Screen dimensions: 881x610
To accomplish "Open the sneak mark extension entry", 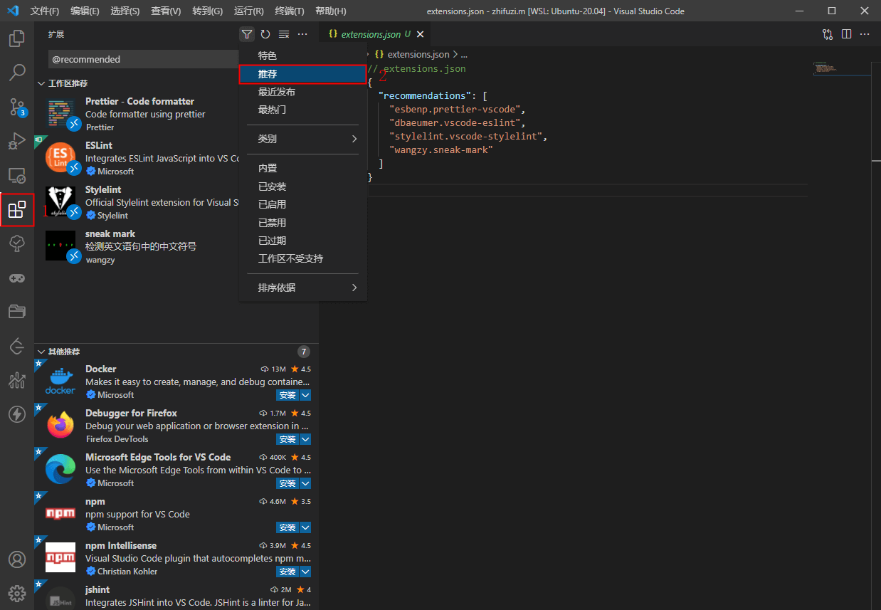I will click(137, 246).
